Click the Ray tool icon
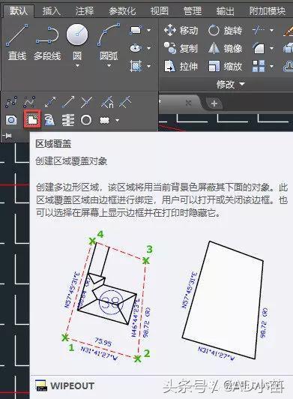Viewport: 293px width, 399px height. pyautogui.click(x=68, y=102)
